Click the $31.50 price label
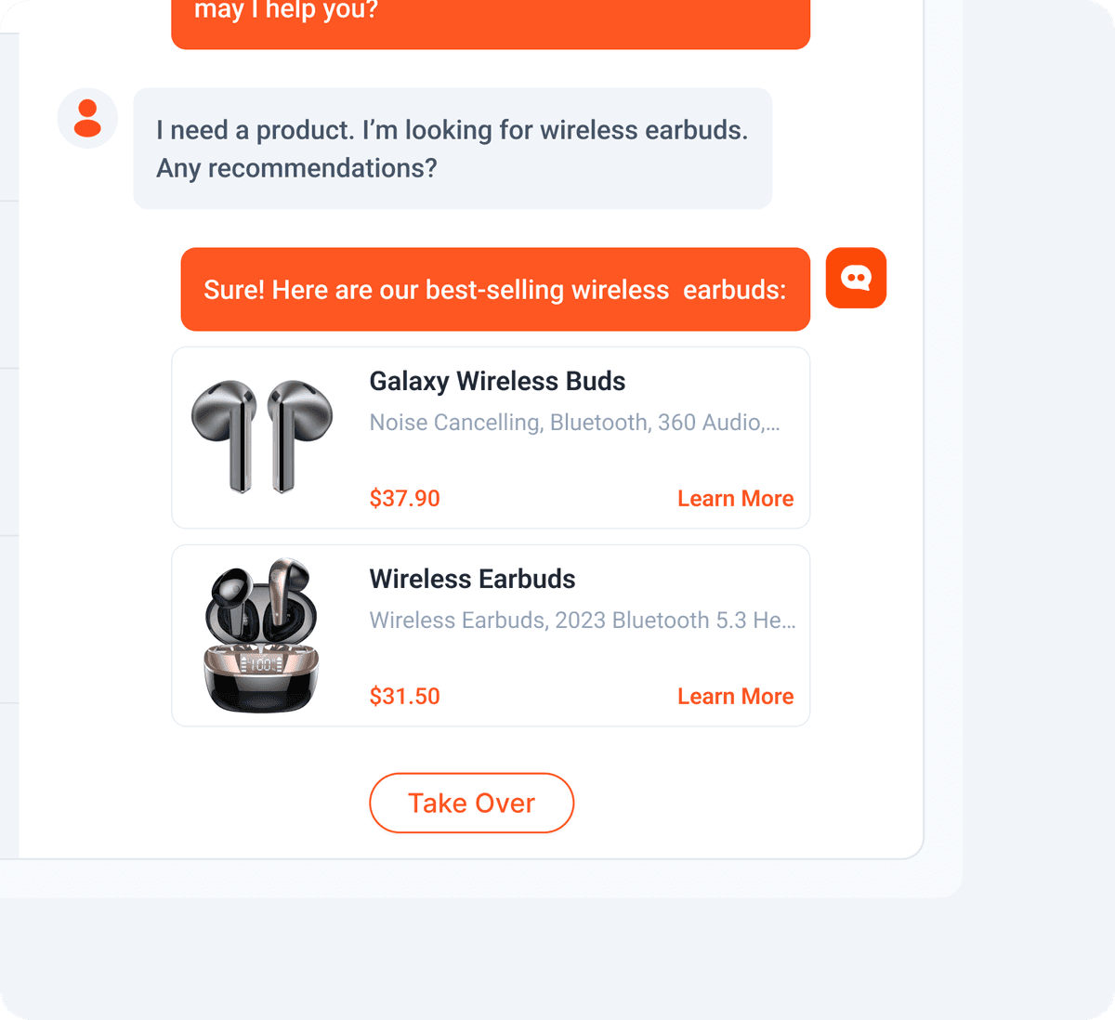Image resolution: width=1115 pixels, height=1020 pixels. pos(404,696)
